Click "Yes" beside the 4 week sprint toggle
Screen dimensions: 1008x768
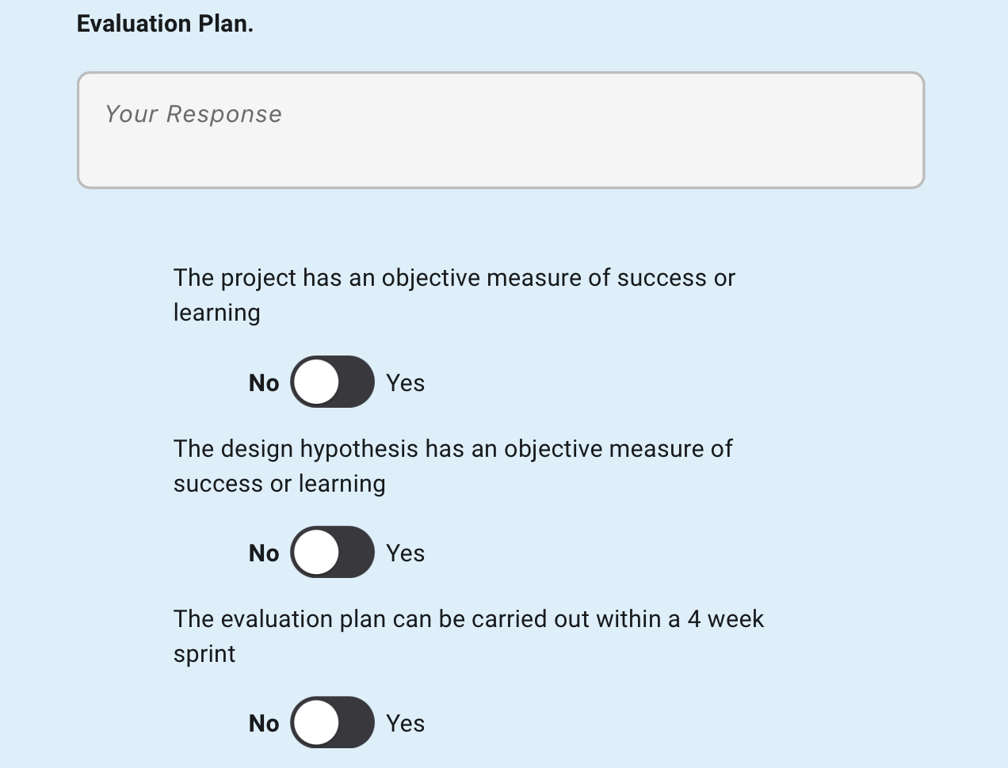pyautogui.click(x=405, y=724)
